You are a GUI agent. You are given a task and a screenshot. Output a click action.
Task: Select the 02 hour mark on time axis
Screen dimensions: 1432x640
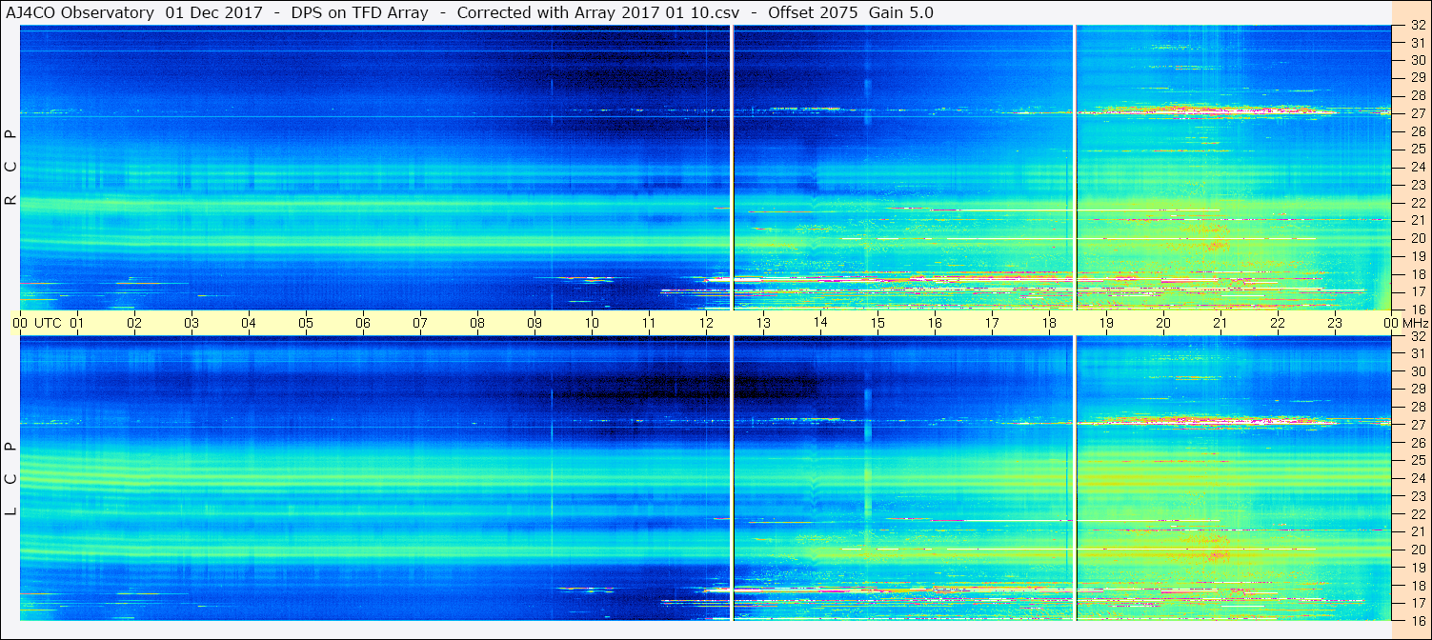pos(134,323)
